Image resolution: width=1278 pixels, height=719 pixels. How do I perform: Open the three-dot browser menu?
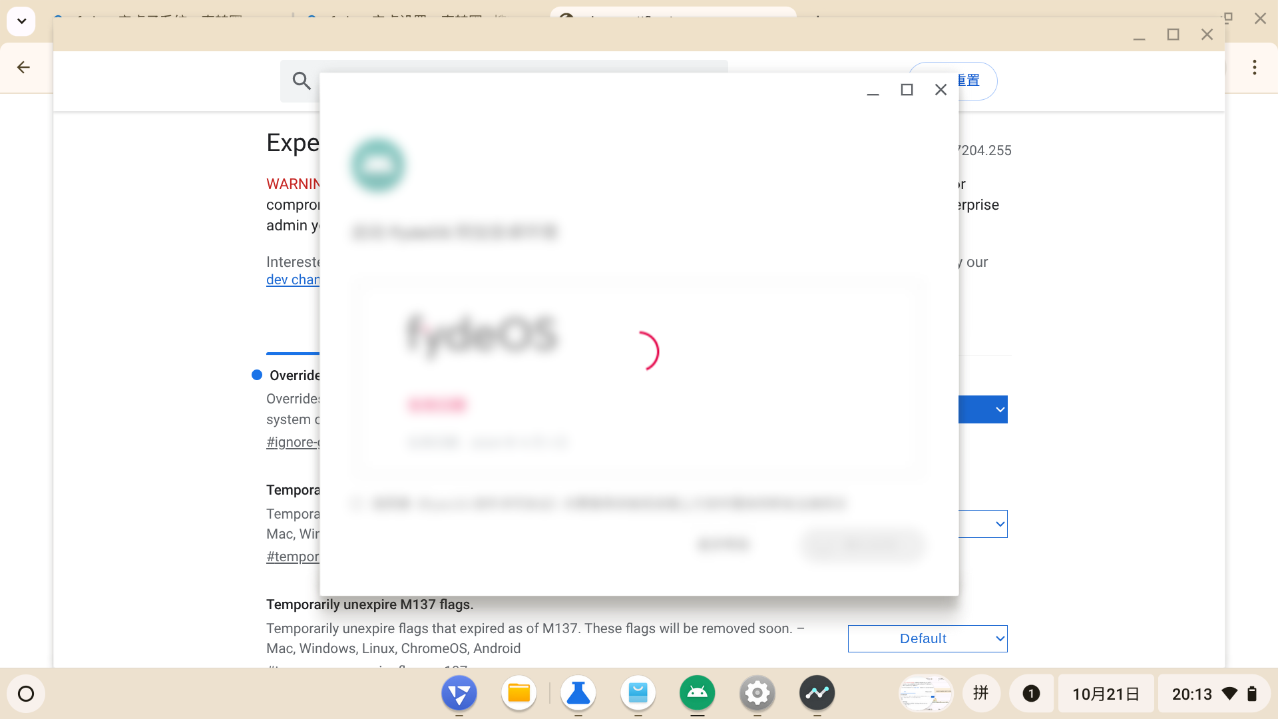pos(1254,67)
